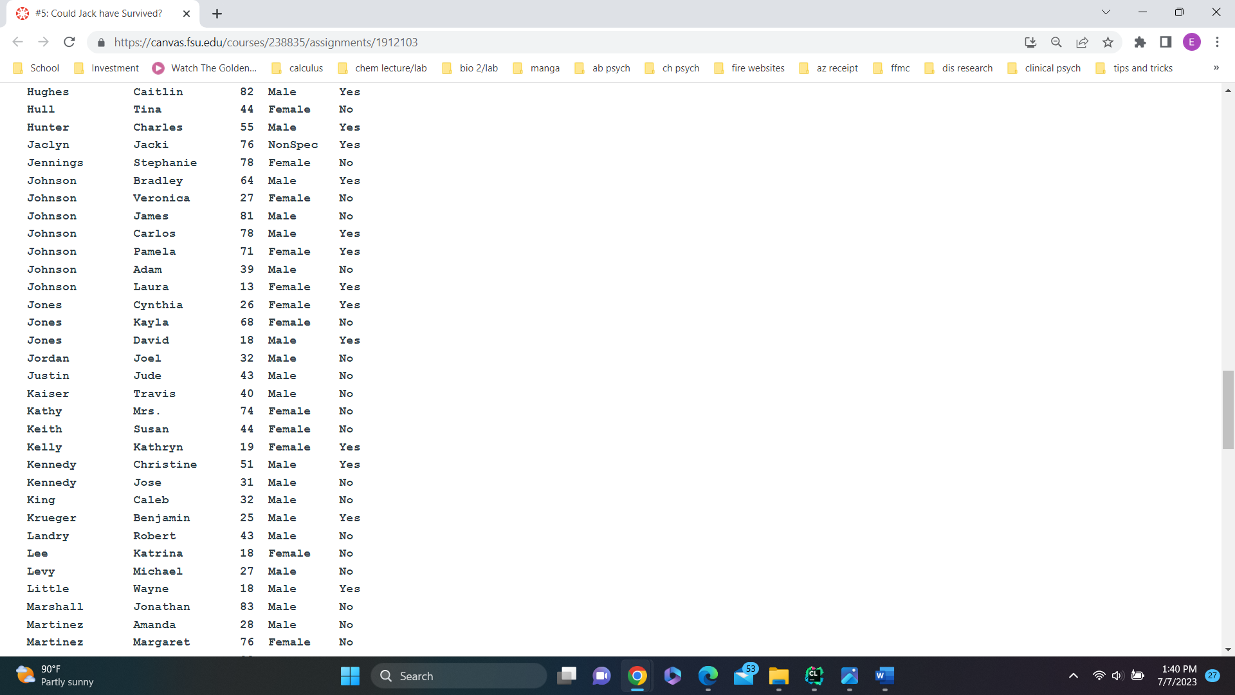Open the Chrome profile avatar E
Viewport: 1235px width, 695px height.
click(1191, 42)
